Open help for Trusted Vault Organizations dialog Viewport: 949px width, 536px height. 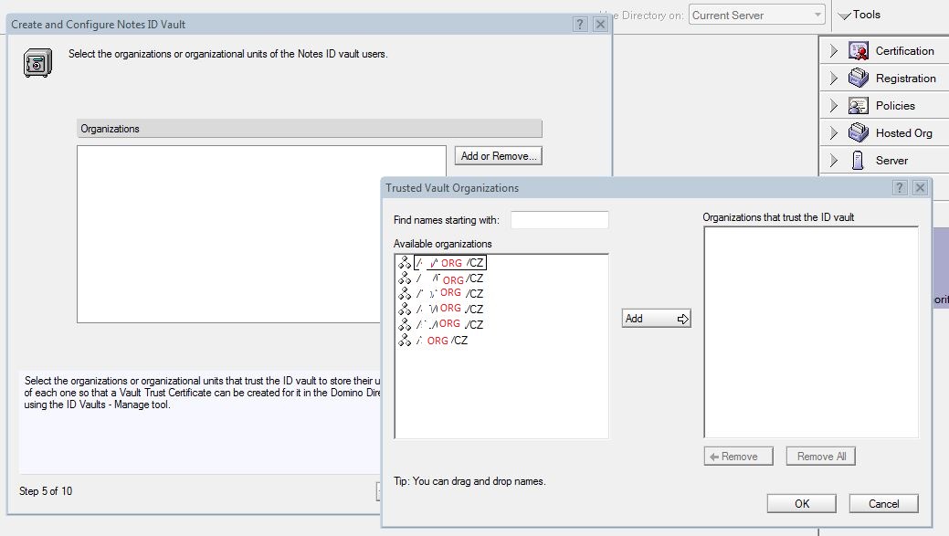pos(900,187)
